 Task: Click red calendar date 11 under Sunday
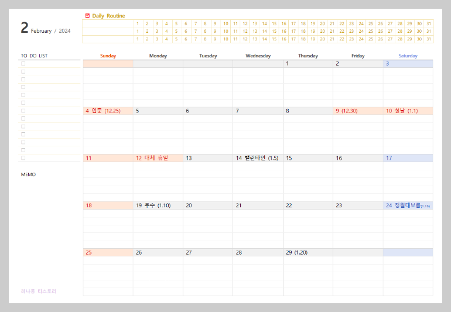[x=88, y=158]
